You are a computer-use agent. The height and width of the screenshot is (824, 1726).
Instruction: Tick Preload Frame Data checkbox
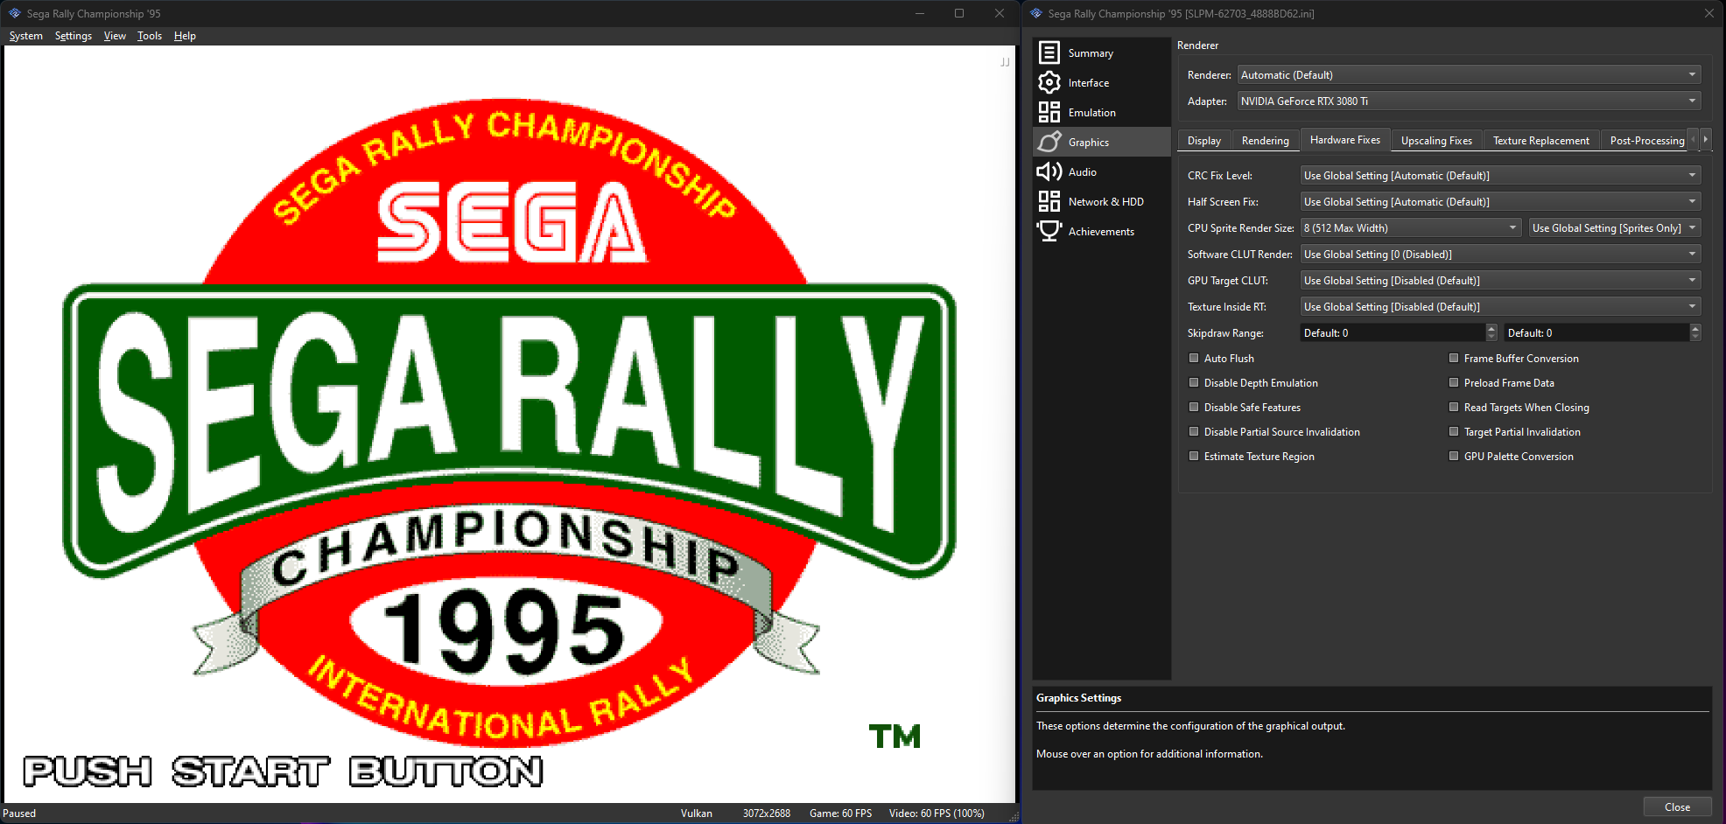pyautogui.click(x=1454, y=382)
